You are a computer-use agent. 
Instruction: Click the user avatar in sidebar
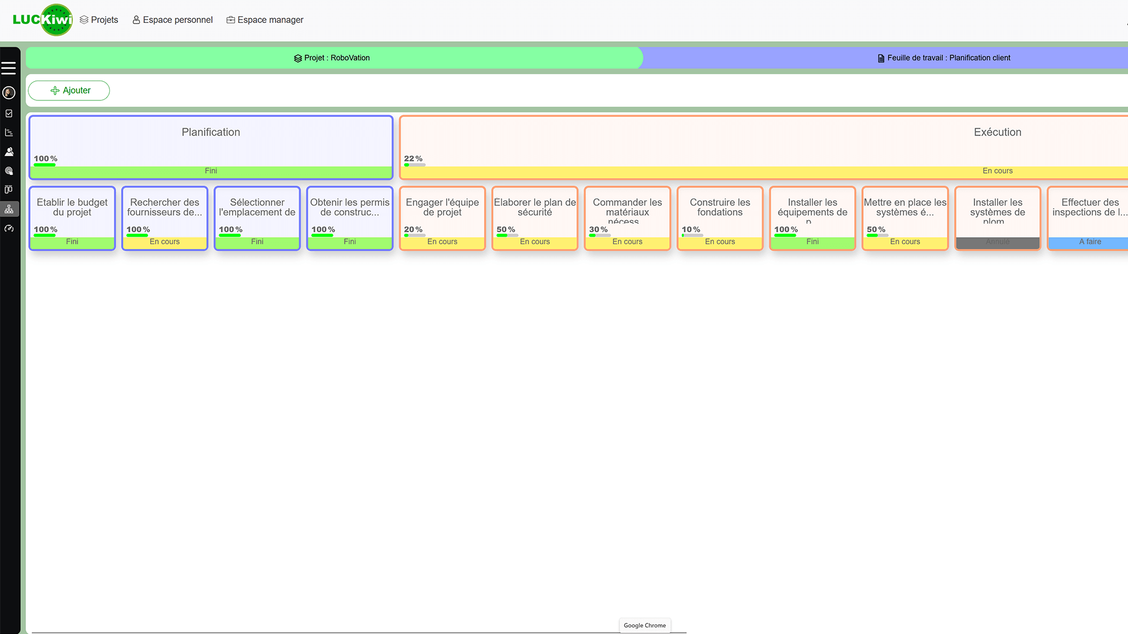[x=9, y=93]
